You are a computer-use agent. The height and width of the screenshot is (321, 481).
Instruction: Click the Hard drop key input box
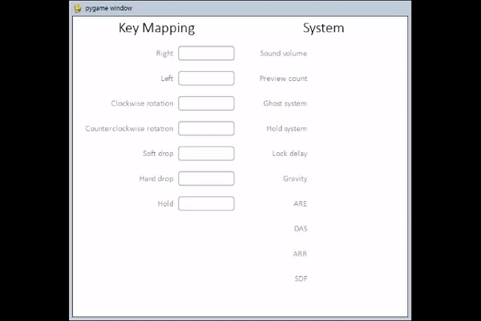click(x=206, y=179)
